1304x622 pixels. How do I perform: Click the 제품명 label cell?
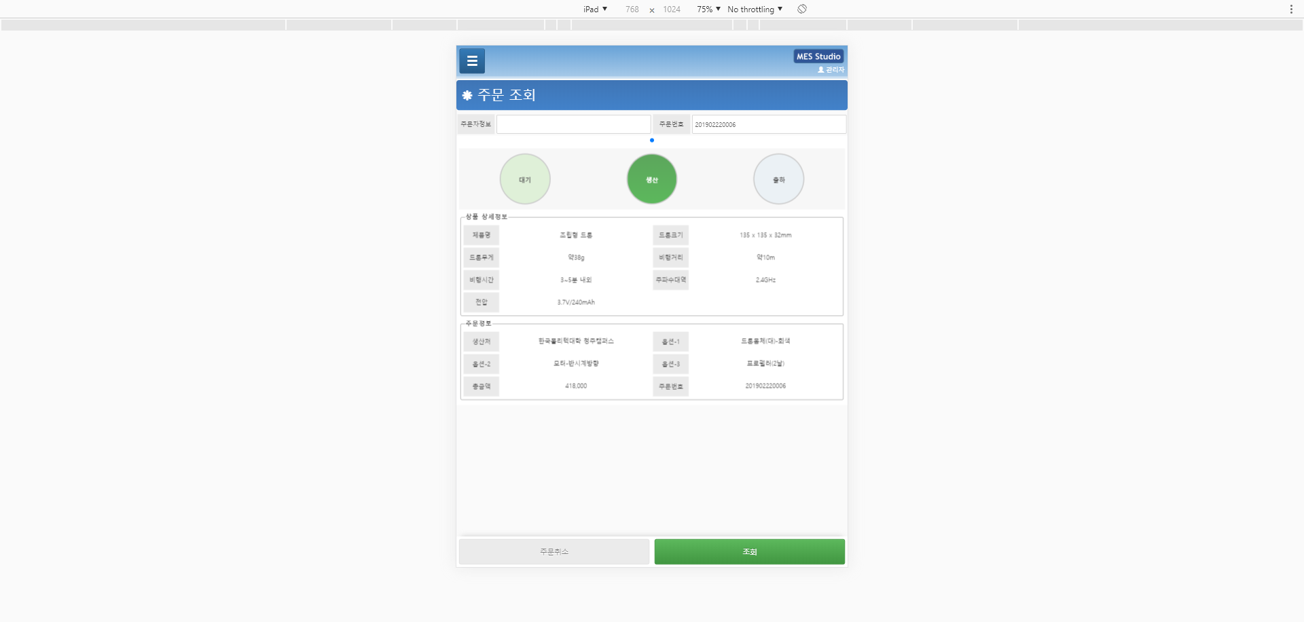pyautogui.click(x=482, y=235)
